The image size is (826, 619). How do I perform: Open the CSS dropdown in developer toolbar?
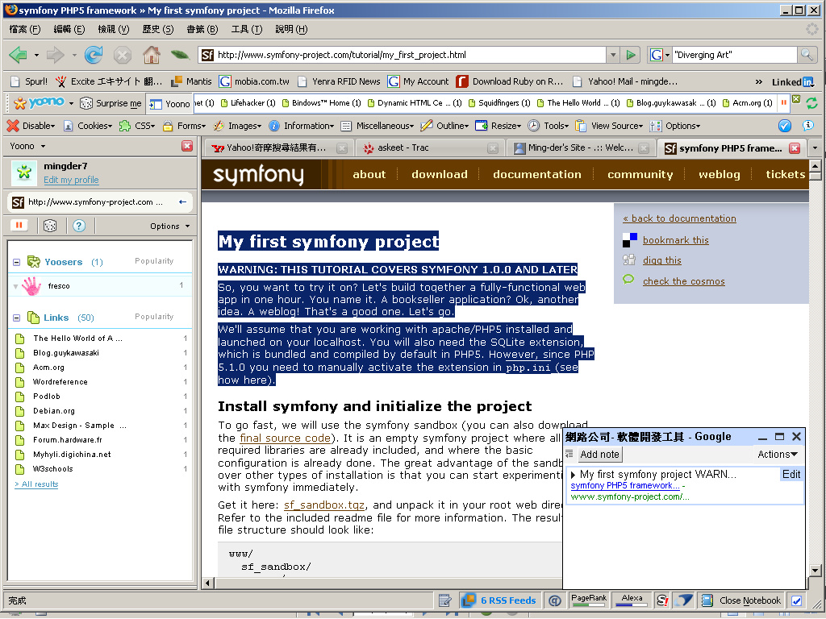tap(137, 126)
